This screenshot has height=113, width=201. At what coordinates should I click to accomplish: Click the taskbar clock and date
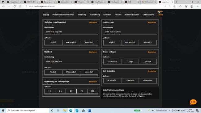click(190, 111)
